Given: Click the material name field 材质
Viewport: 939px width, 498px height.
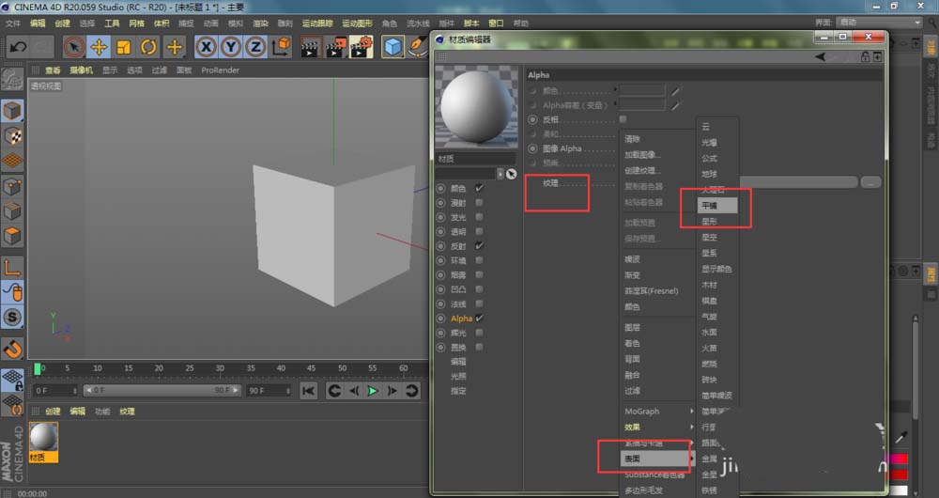Looking at the screenshot, I should pos(475,159).
